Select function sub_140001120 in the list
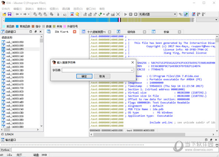The height and width of the screenshot is (157, 219). point(15,53)
